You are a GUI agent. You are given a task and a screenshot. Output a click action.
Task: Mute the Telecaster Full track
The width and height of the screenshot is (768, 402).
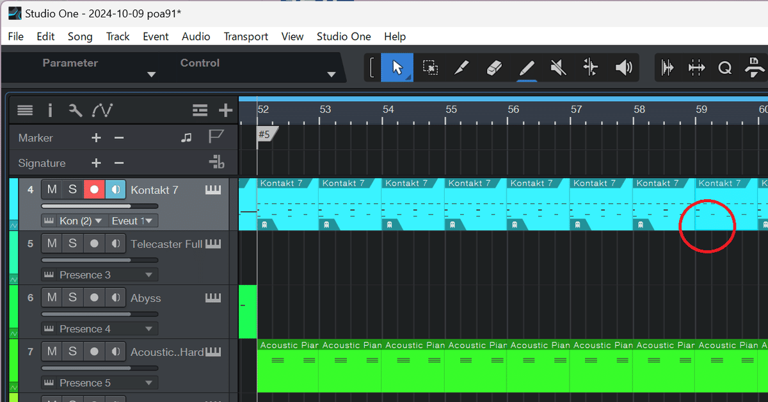tap(52, 243)
